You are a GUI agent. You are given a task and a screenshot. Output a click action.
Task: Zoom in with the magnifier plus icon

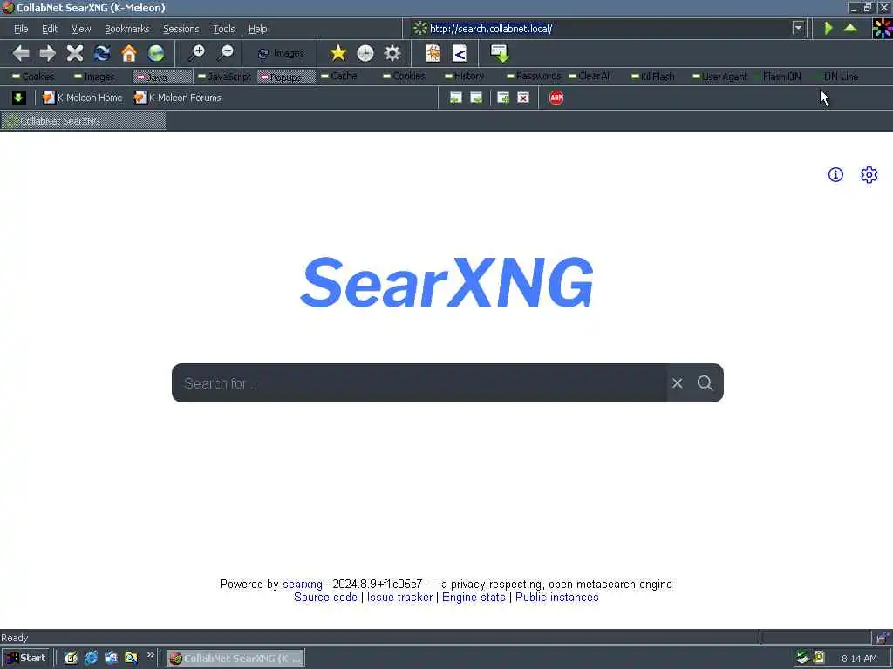pos(197,53)
